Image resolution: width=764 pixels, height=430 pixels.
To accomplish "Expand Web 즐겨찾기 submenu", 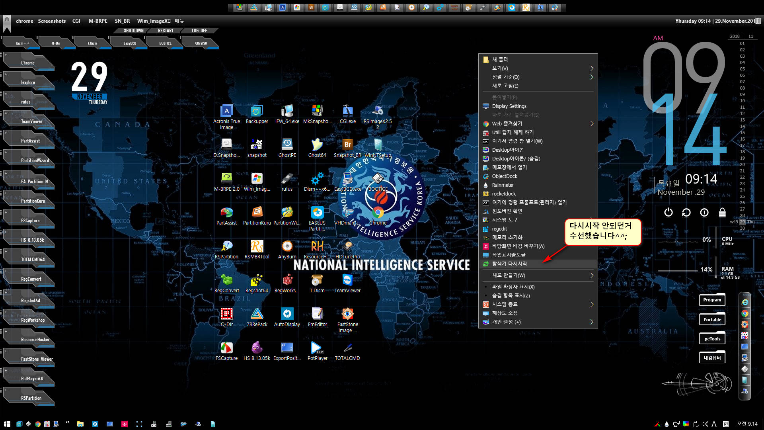I will click(538, 123).
